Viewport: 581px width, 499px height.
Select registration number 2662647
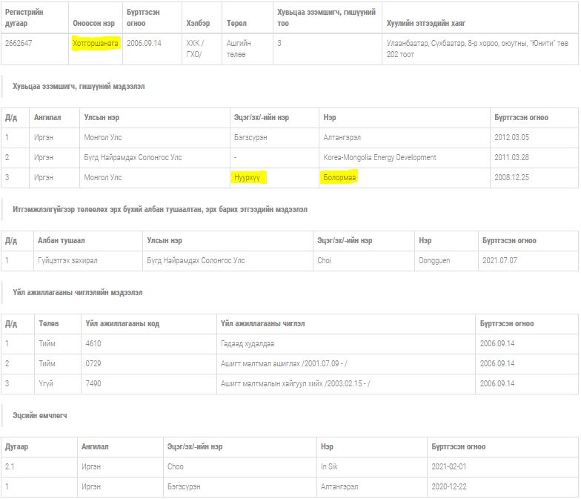(x=19, y=44)
